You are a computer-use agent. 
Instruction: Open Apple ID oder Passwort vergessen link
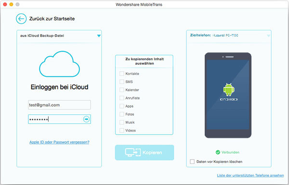[x=59, y=142]
